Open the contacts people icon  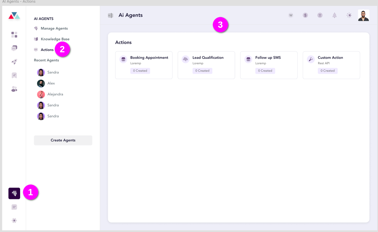click(14, 89)
